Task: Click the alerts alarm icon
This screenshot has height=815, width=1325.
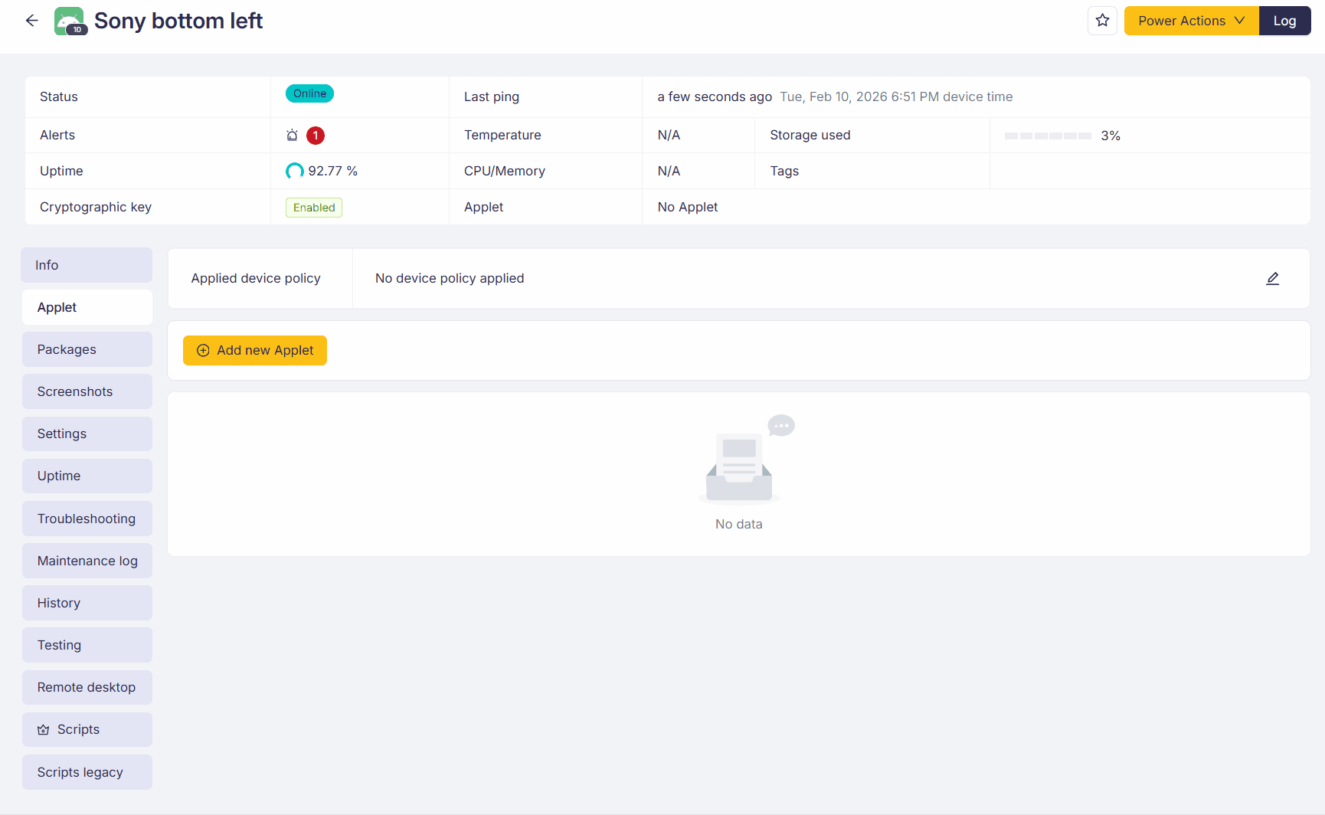Action: [x=292, y=136]
